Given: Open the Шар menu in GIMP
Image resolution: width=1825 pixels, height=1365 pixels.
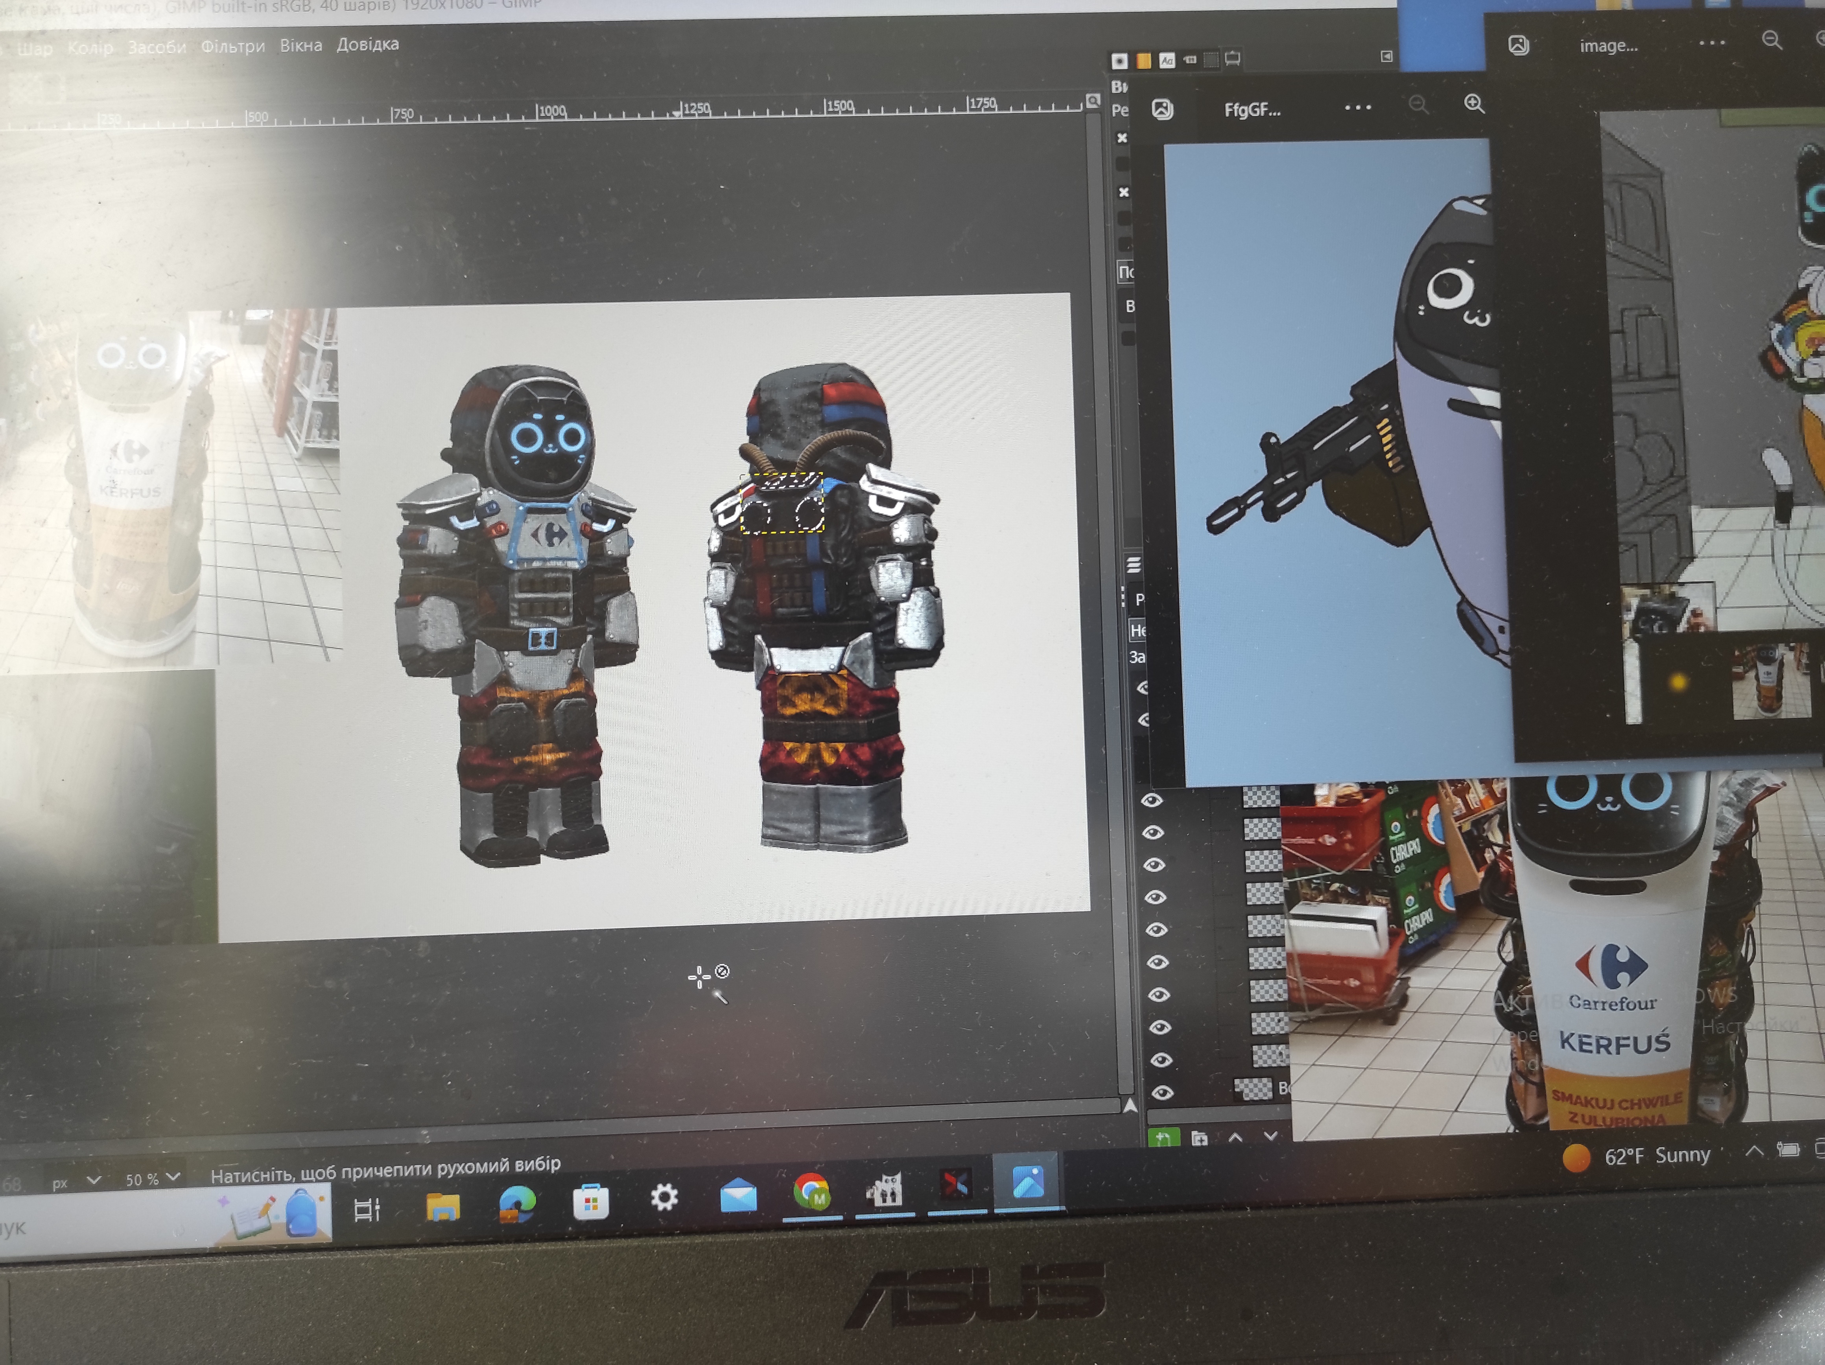Looking at the screenshot, I should pyautogui.click(x=35, y=49).
